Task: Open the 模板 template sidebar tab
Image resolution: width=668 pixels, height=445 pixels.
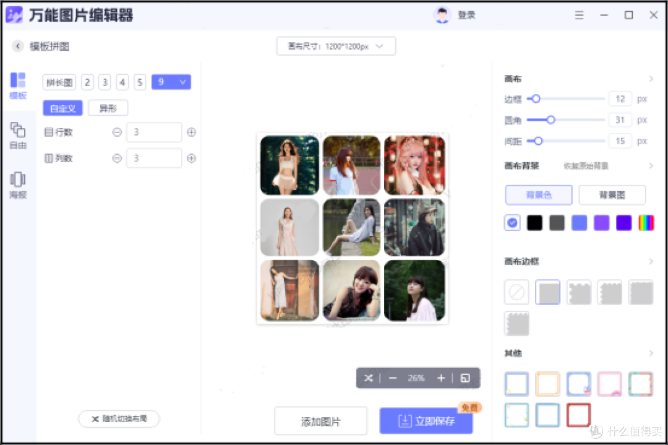Action: point(18,85)
